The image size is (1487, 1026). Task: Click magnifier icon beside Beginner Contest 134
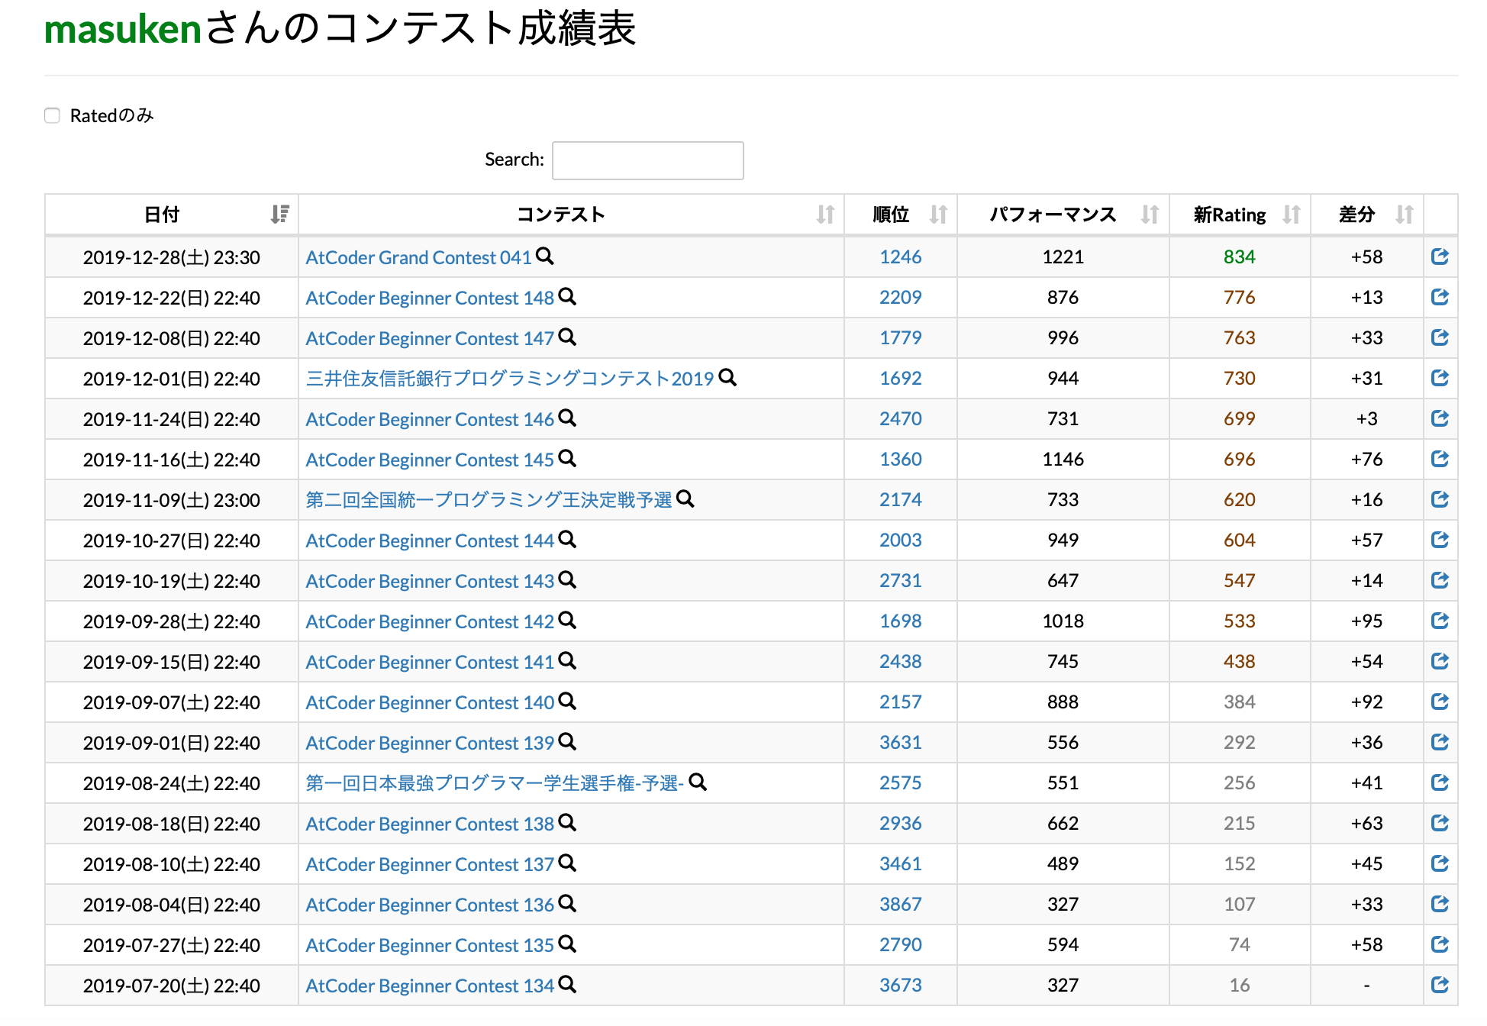[x=567, y=984]
